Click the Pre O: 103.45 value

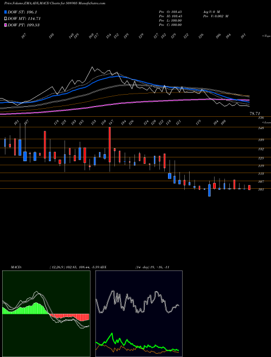pos(170,11)
